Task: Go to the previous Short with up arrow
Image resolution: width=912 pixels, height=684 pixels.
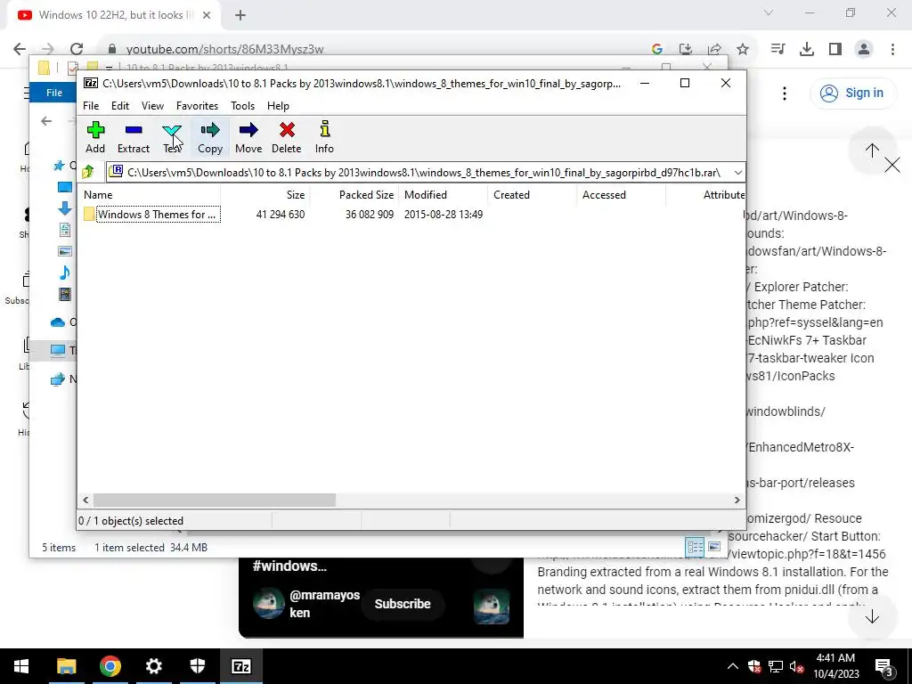Action: pos(872,151)
